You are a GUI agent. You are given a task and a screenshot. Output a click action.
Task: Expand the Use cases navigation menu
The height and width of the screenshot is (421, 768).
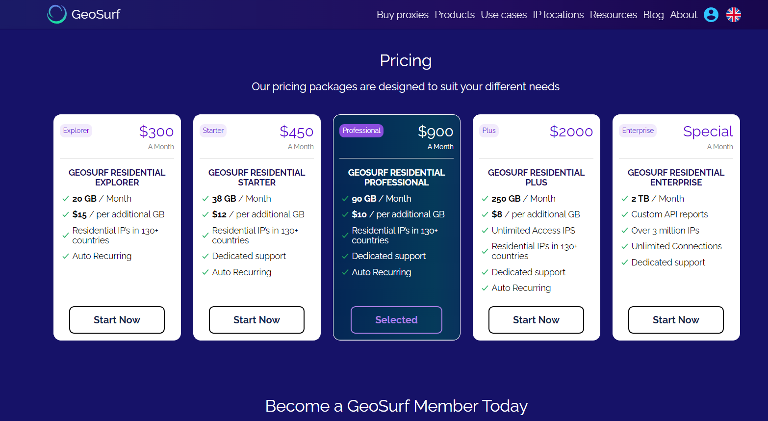click(x=503, y=15)
